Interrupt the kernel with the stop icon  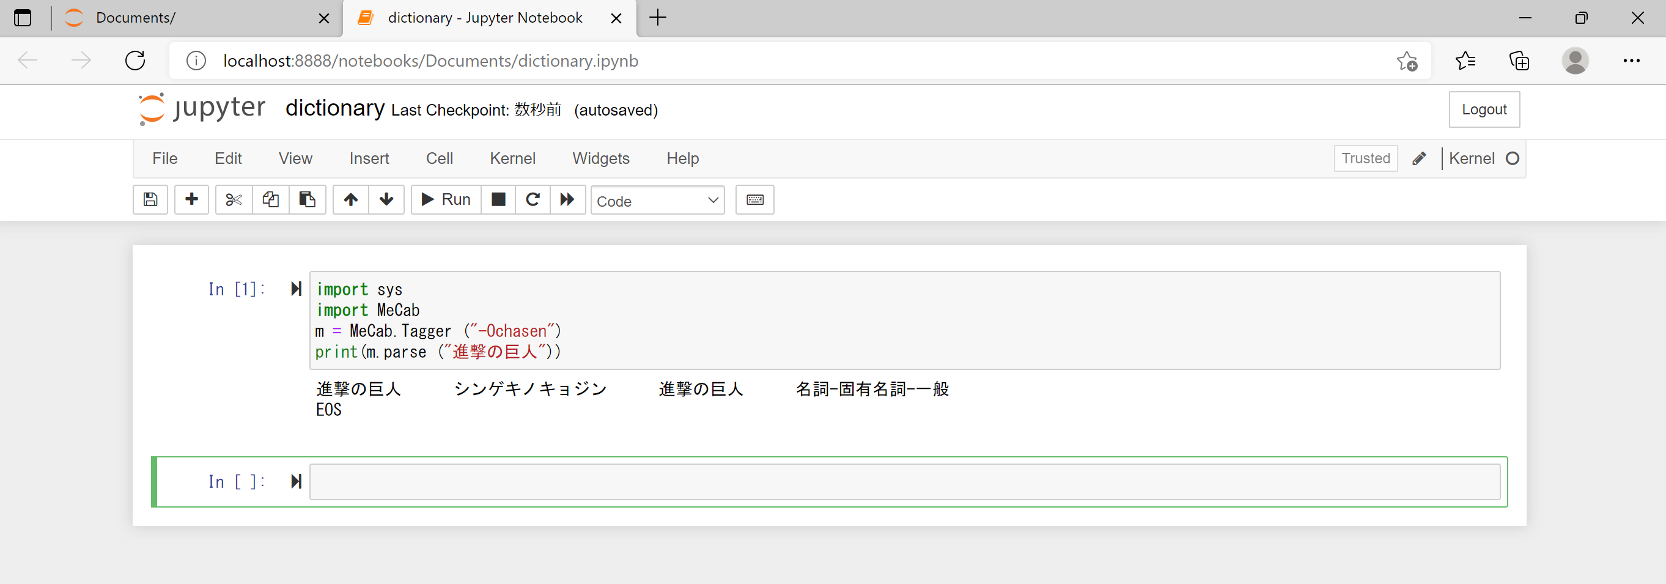pos(498,199)
